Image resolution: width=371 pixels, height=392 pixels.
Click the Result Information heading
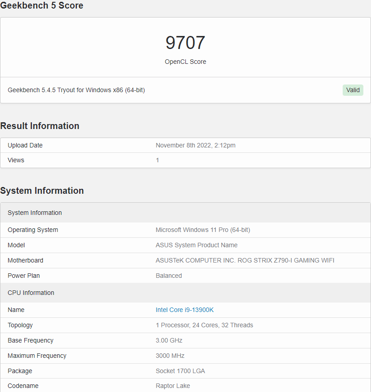tap(40, 126)
